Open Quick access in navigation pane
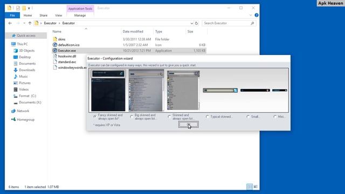 (x=26, y=36)
